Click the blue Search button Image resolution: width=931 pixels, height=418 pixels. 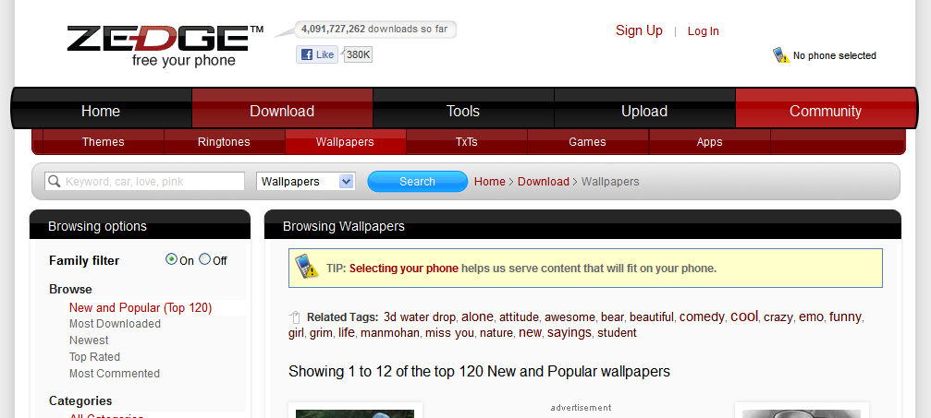(x=417, y=182)
